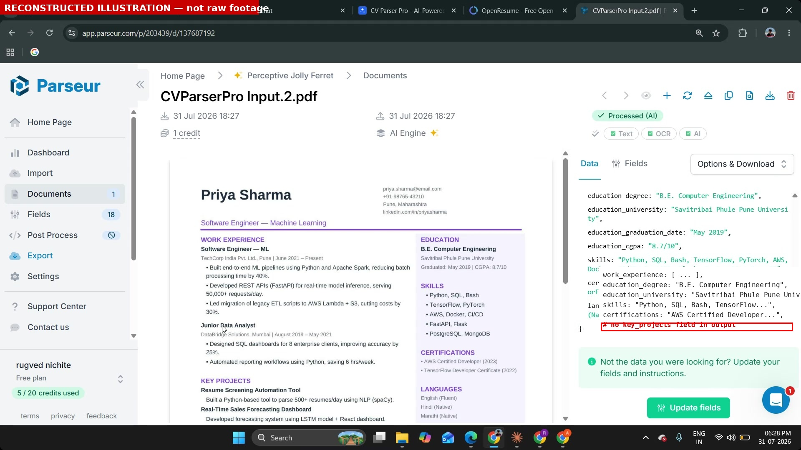Open the browser zoom indicator
The width and height of the screenshot is (801, 450).
pos(699,33)
